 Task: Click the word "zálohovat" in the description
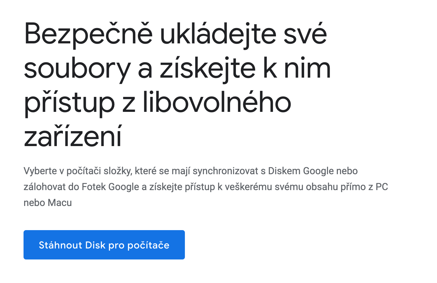coord(45,187)
